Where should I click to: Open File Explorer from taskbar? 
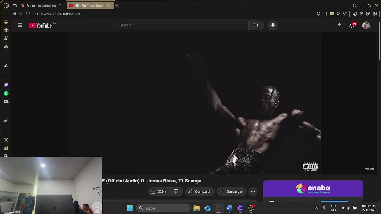pyautogui.click(x=196, y=208)
